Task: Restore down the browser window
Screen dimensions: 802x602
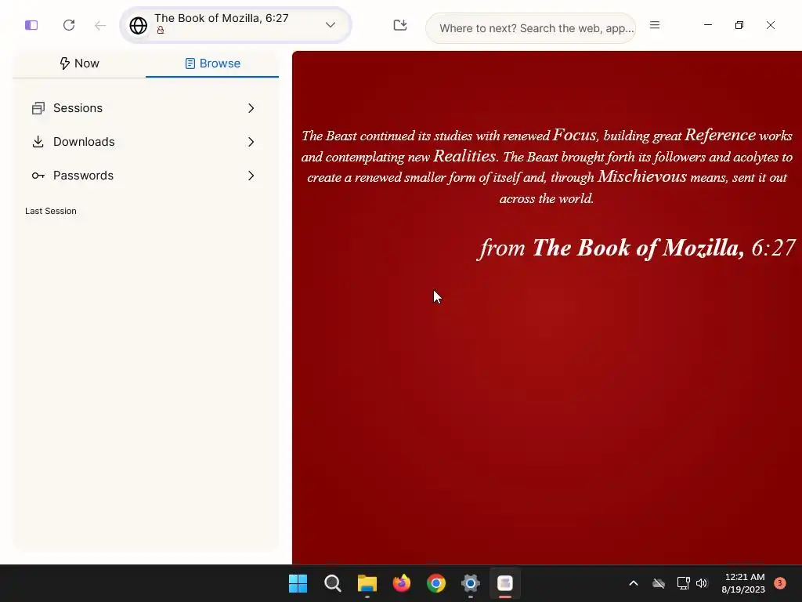Action: click(x=739, y=25)
